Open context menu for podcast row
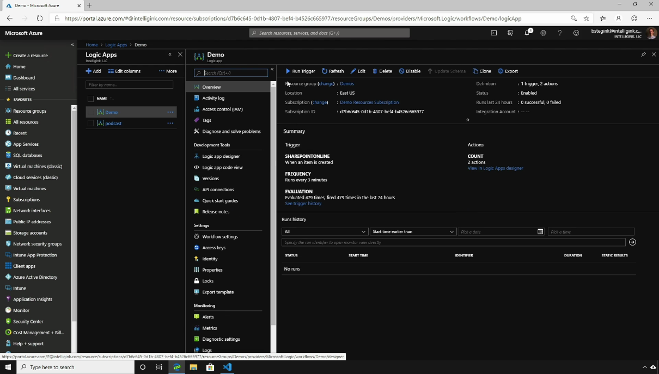The image size is (659, 374). click(x=170, y=123)
